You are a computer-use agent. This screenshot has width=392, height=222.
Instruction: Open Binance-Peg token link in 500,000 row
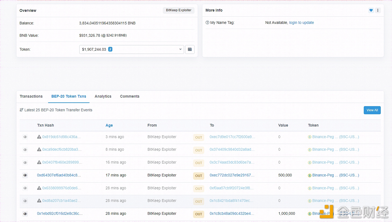point(336,175)
